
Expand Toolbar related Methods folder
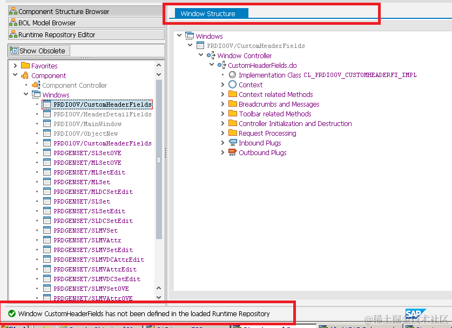(x=222, y=114)
